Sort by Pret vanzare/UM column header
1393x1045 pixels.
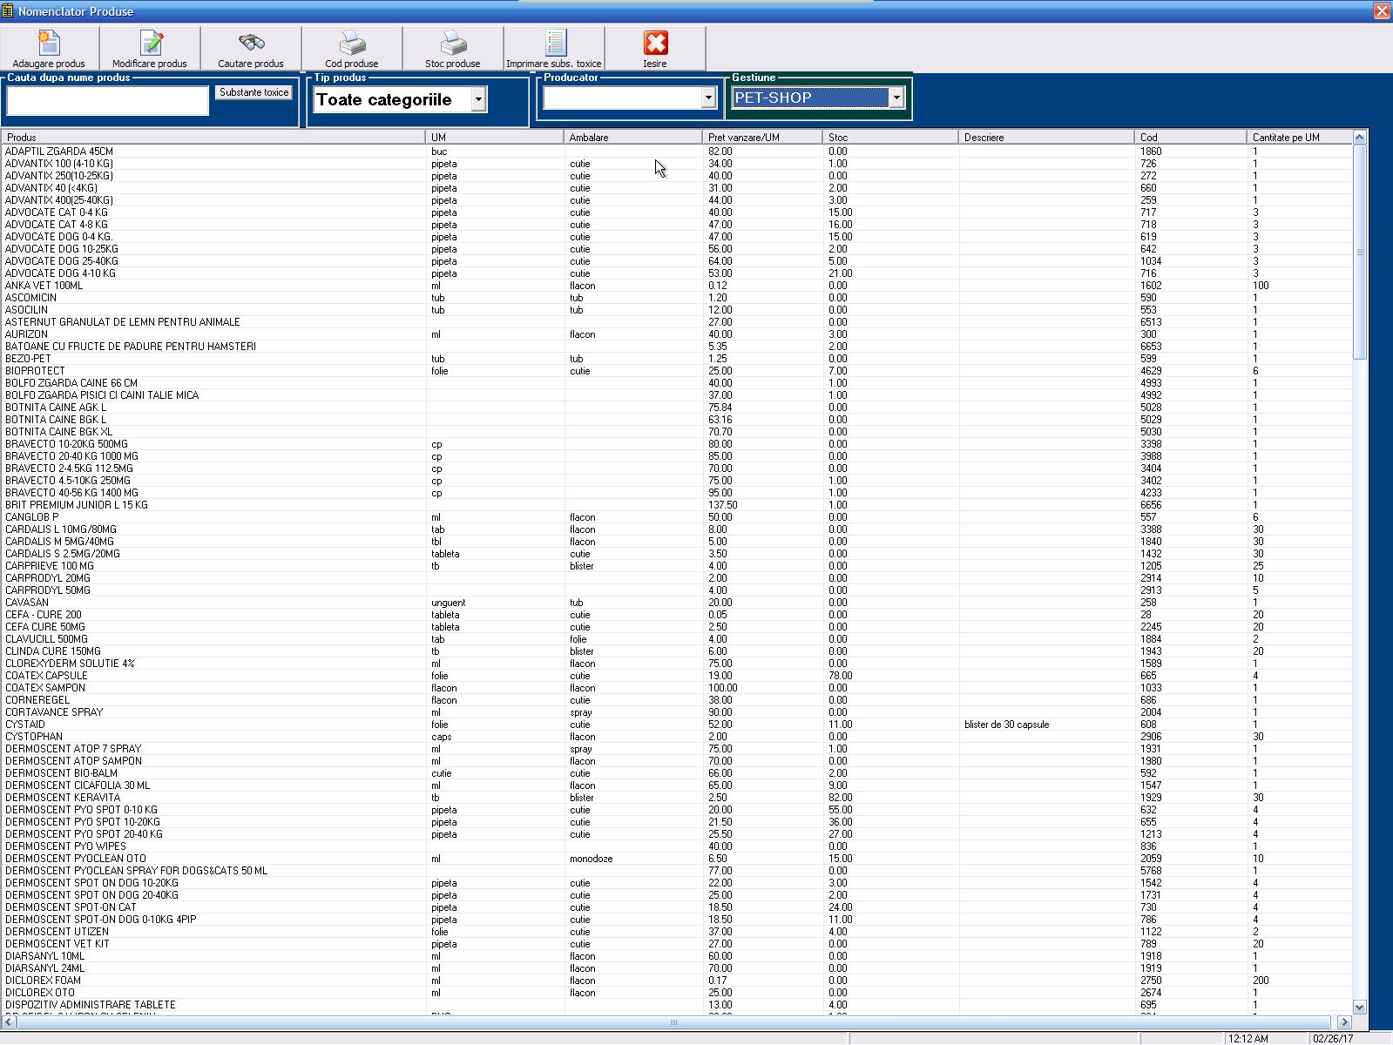[x=762, y=137]
